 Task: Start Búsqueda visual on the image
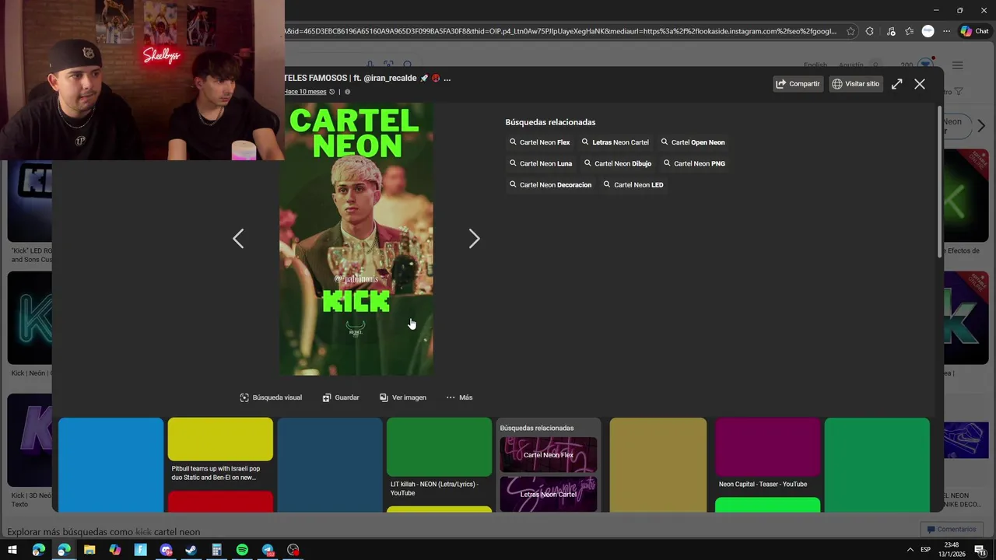[x=271, y=397]
